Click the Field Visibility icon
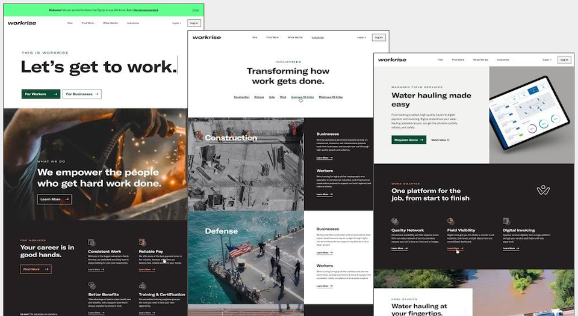The width and height of the screenshot is (578, 316). [x=450, y=220]
